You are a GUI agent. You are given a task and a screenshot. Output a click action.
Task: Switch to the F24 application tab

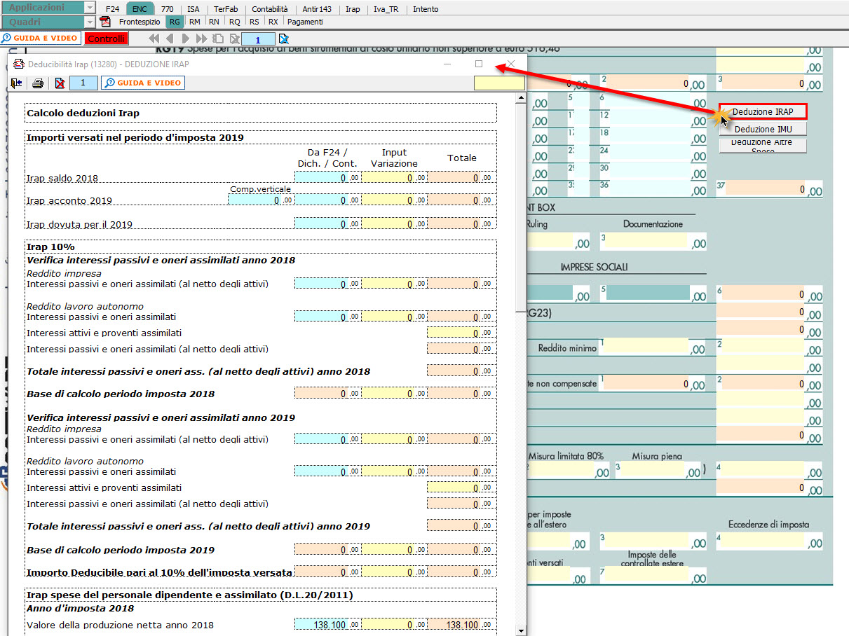click(x=112, y=9)
